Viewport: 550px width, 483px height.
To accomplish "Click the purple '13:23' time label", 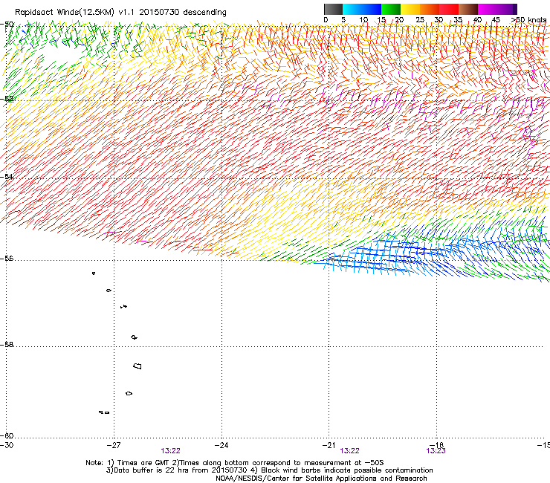I will pyautogui.click(x=436, y=451).
